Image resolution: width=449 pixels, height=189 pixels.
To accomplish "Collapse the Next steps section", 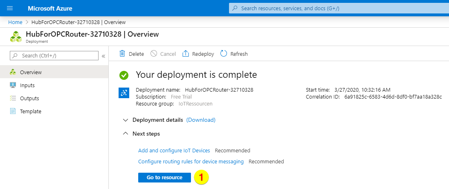I will coord(125,134).
